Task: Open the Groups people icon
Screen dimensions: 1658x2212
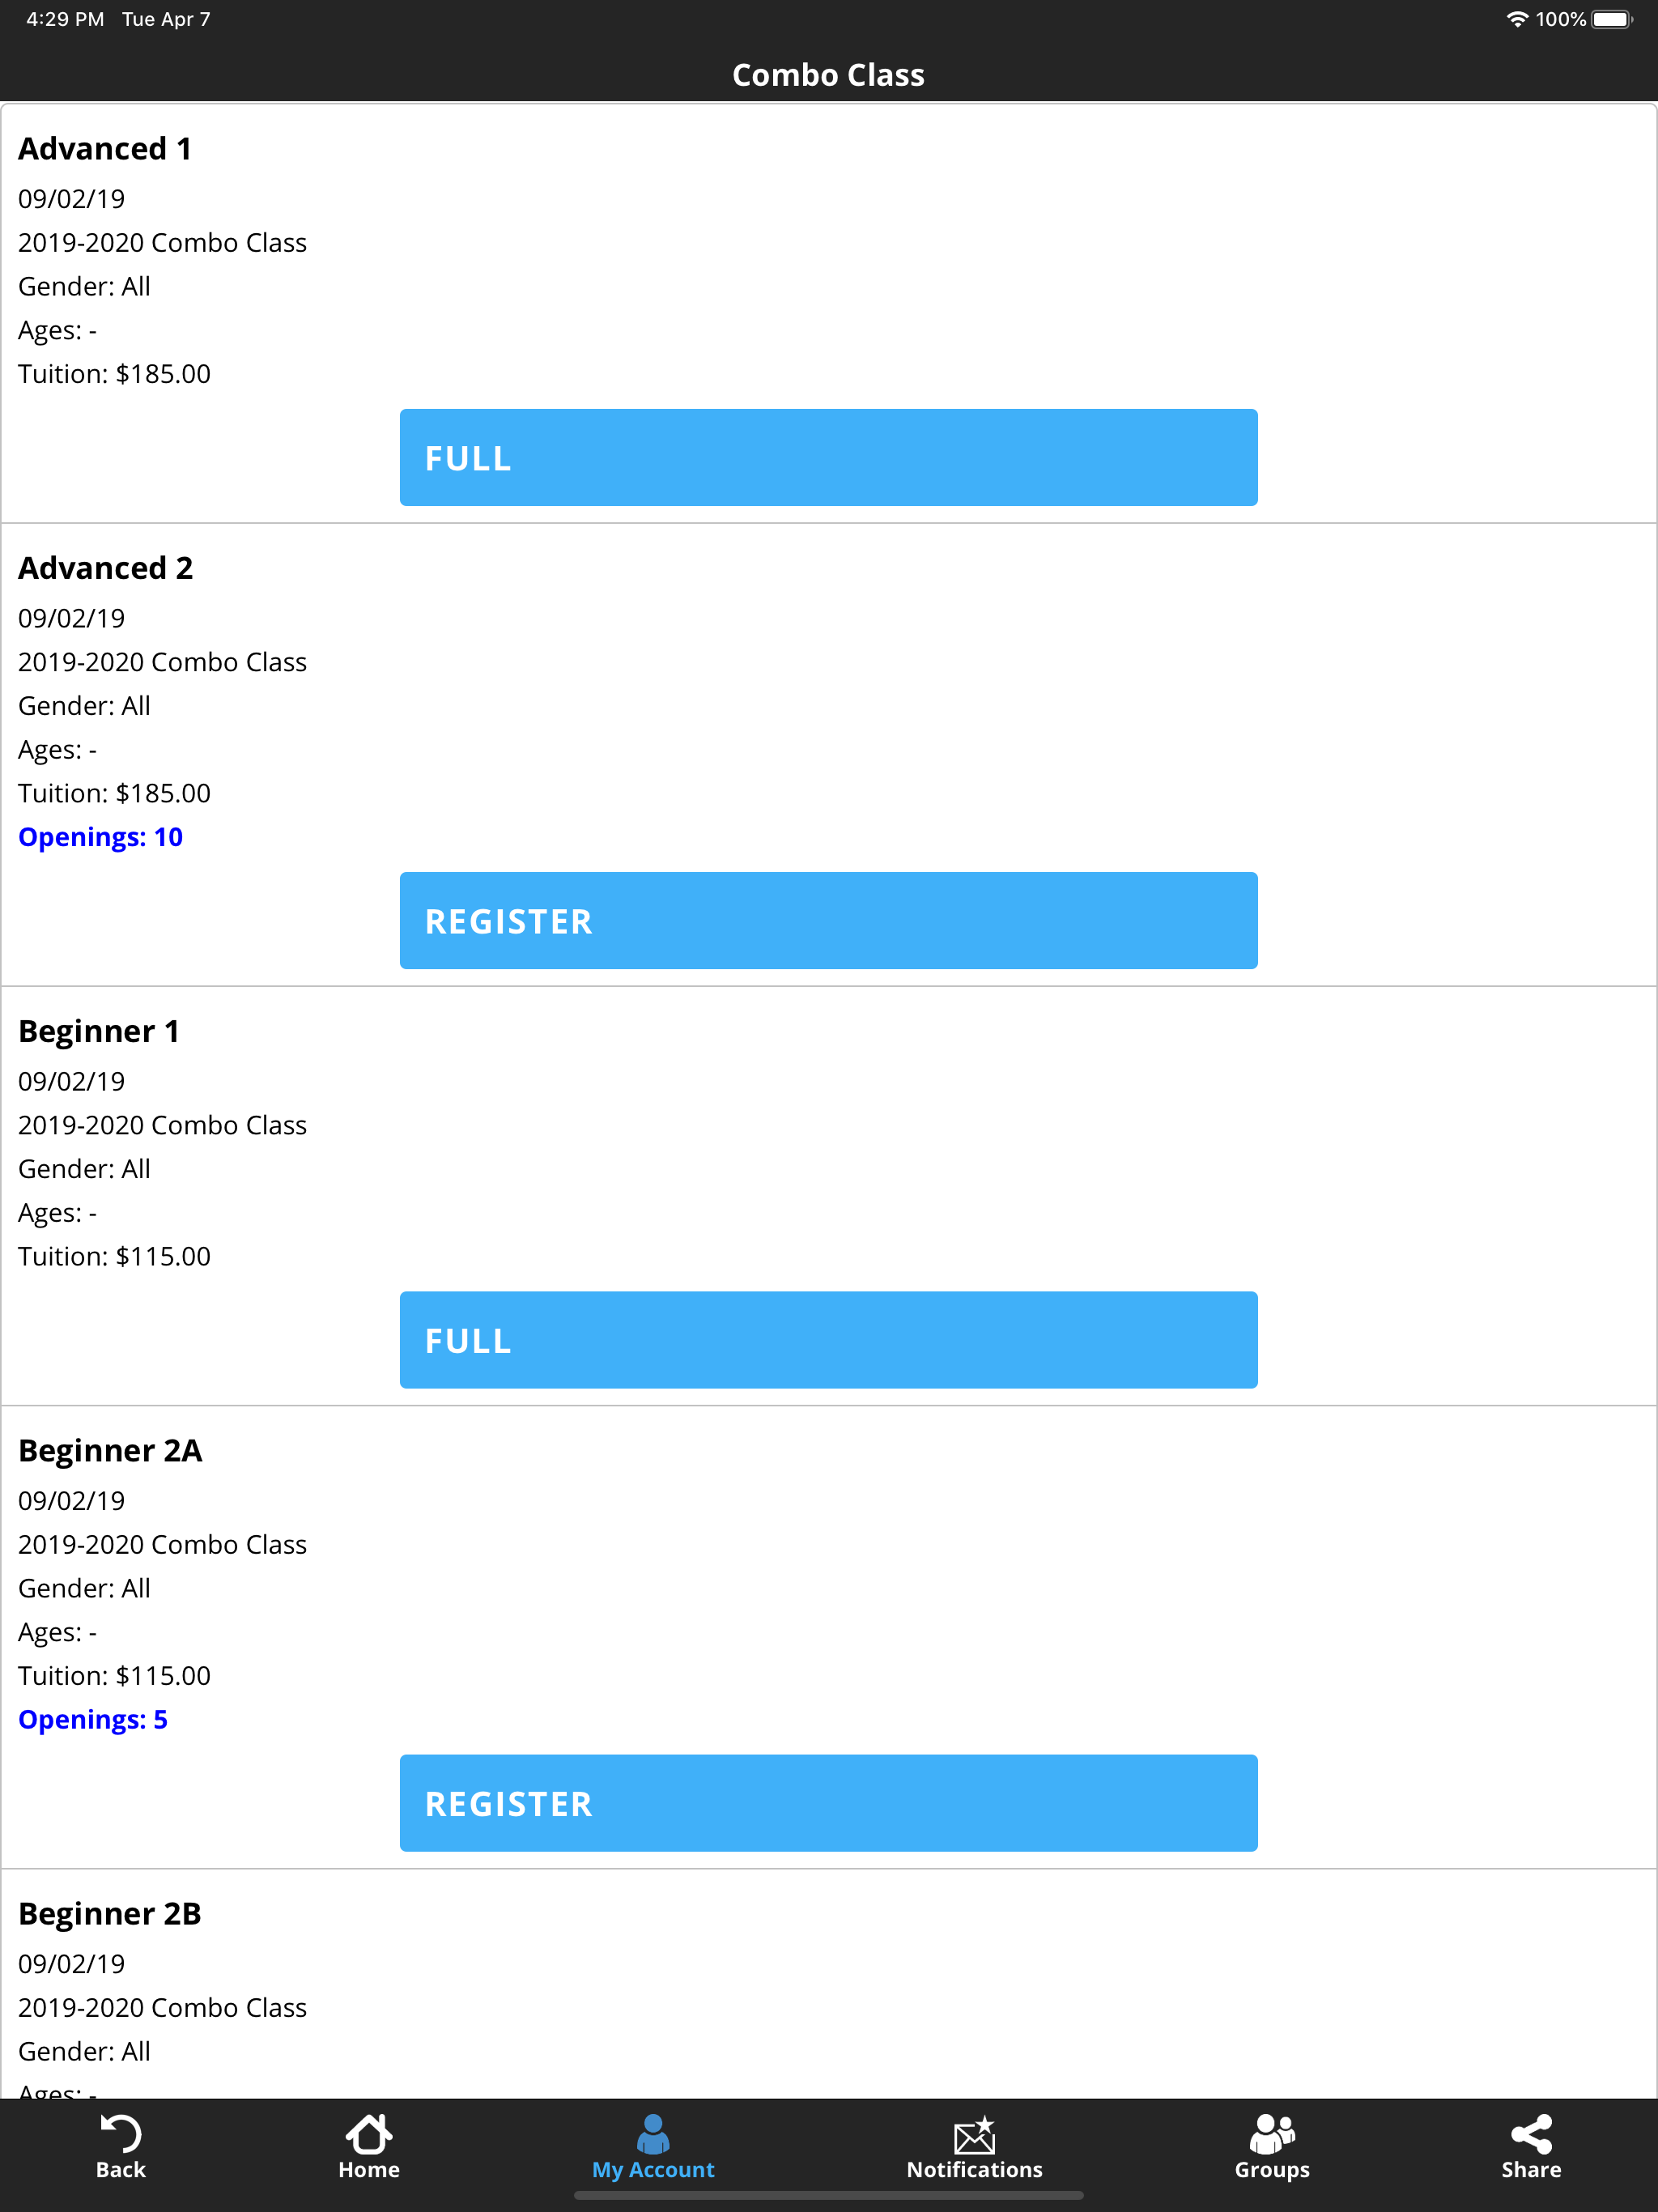Action: 1272,2133
